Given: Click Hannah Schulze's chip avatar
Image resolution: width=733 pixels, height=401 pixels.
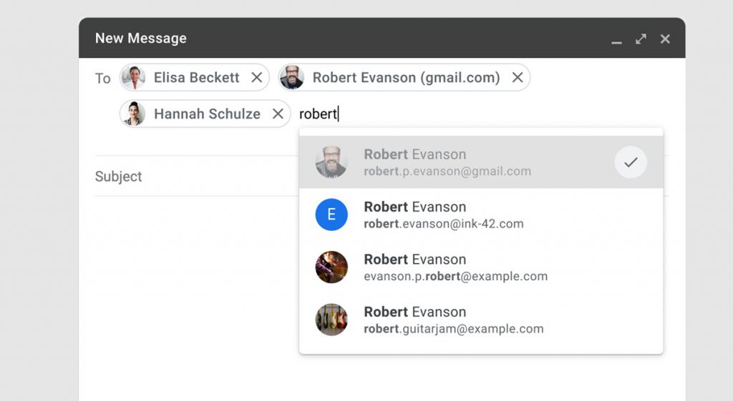Looking at the screenshot, I should [x=133, y=114].
